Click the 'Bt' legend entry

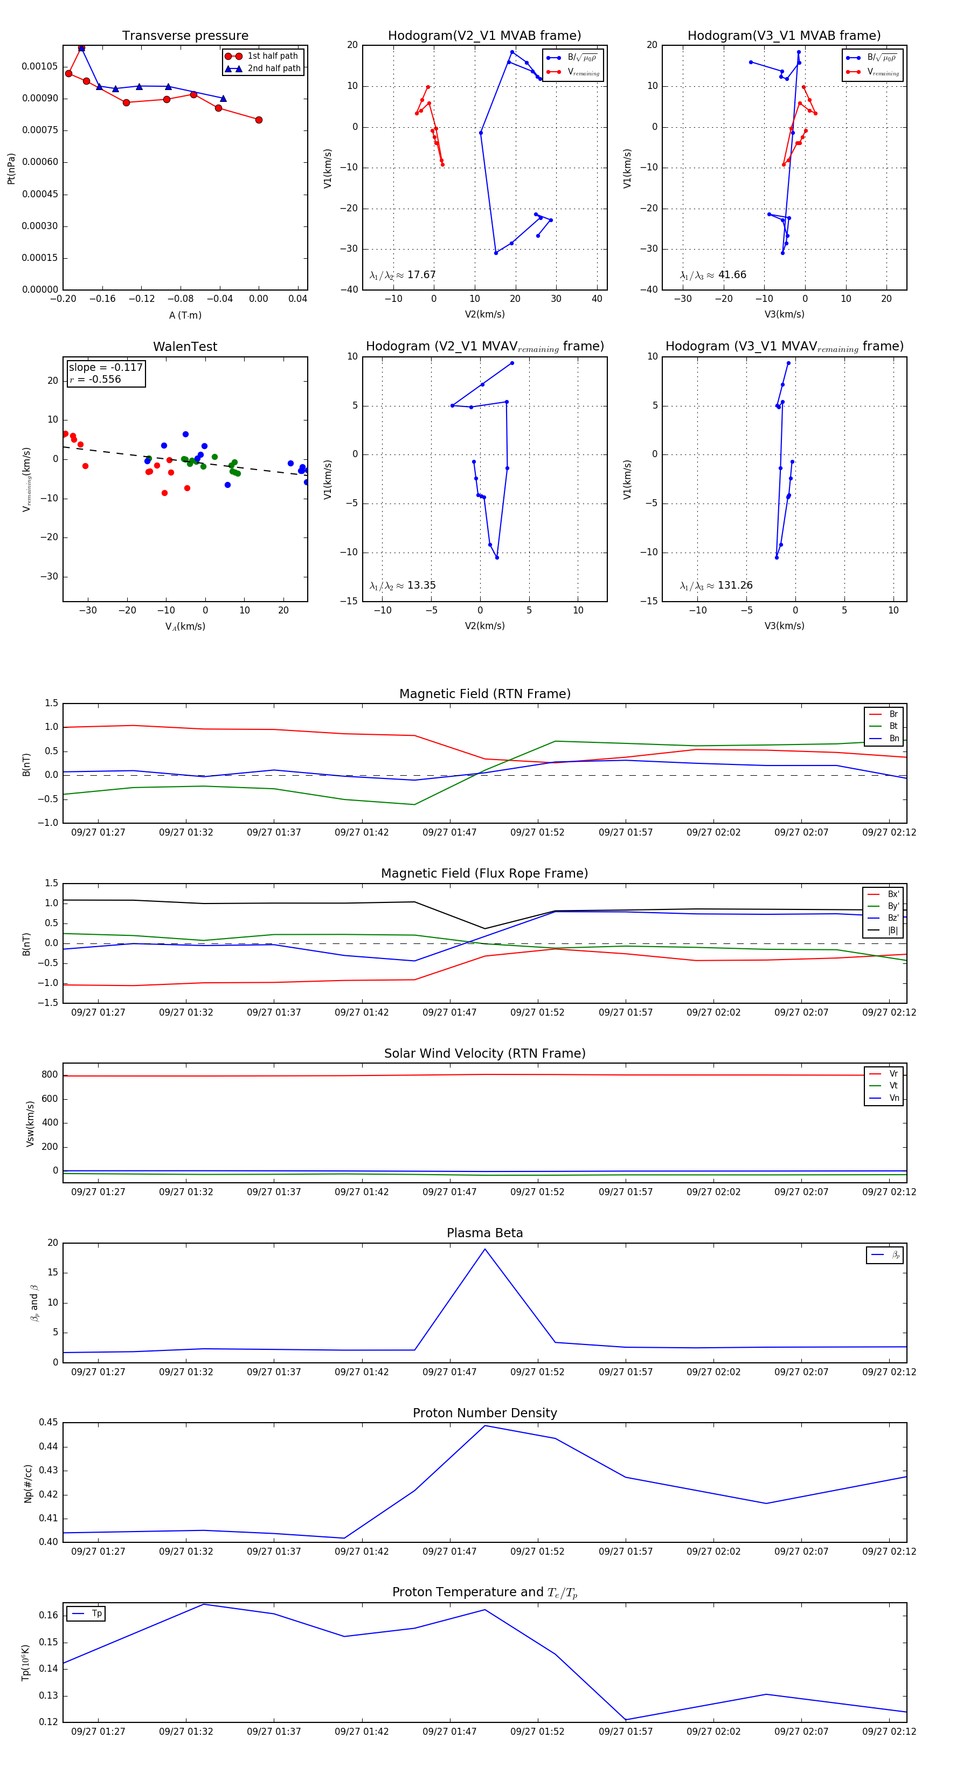[884, 726]
